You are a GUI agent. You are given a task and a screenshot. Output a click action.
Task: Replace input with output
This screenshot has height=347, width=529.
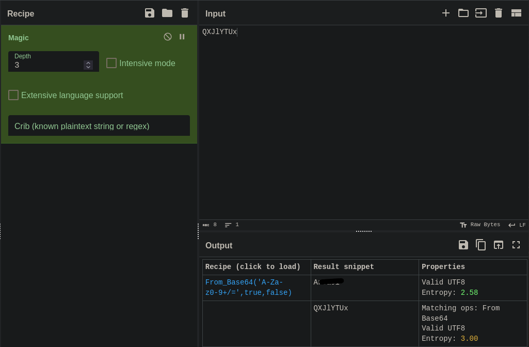point(499,245)
